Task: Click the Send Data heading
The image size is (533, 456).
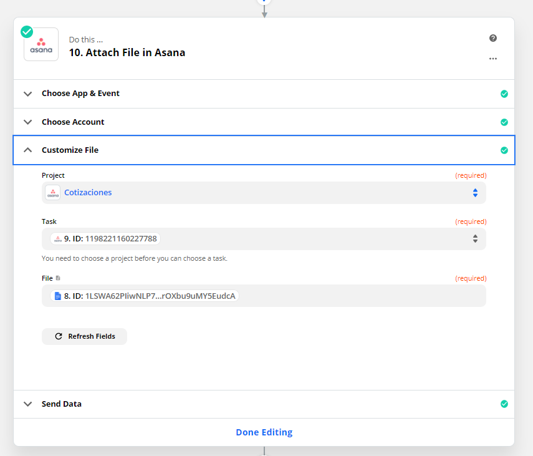Action: [x=62, y=404]
